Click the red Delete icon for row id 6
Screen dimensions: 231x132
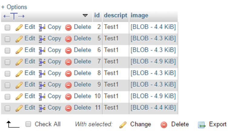68,50
